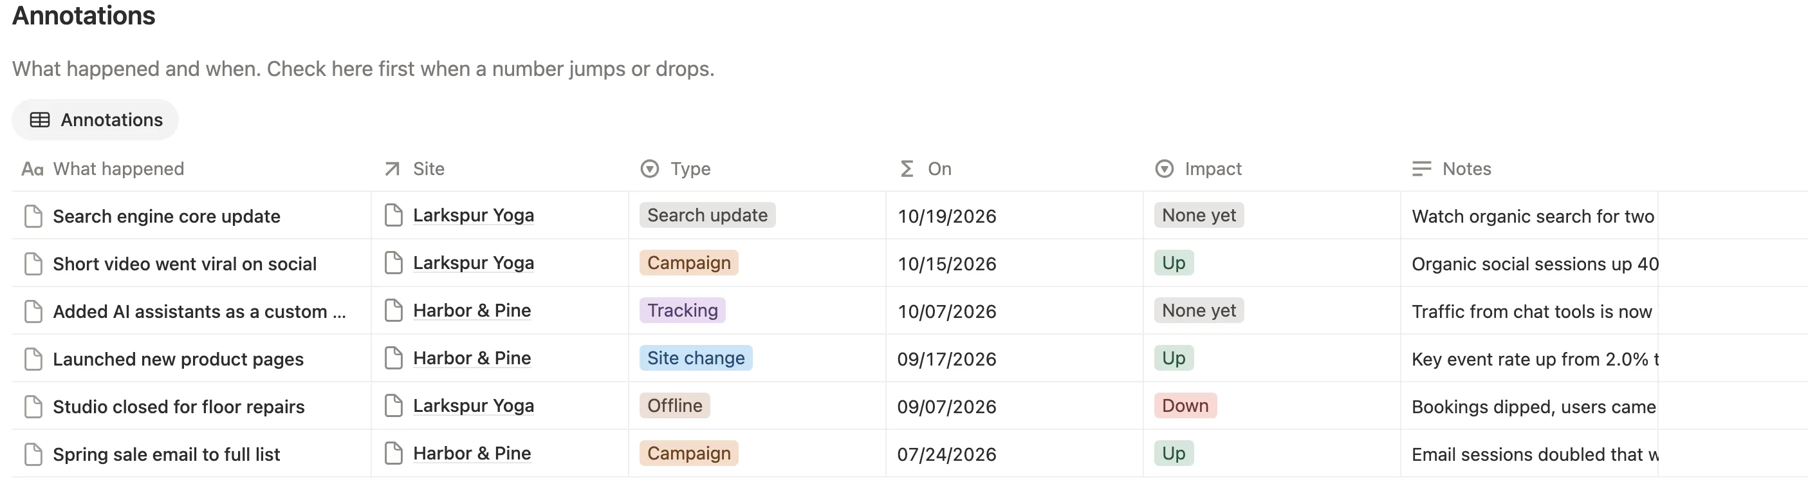
Task: Click page icon beside Added AI assistants row
Action: coord(33,311)
